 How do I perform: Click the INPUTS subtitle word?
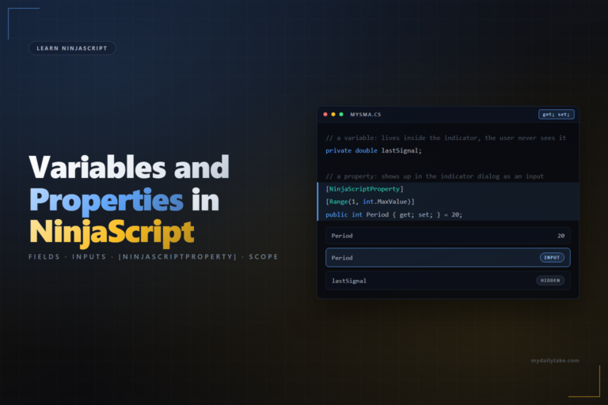[89, 256]
